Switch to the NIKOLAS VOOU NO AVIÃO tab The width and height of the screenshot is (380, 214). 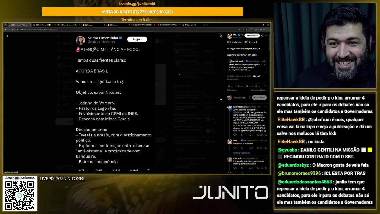168,25
